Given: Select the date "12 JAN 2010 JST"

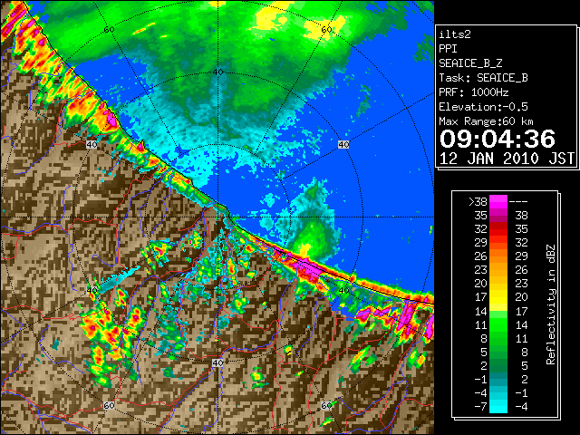Looking at the screenshot, I should (507, 159).
